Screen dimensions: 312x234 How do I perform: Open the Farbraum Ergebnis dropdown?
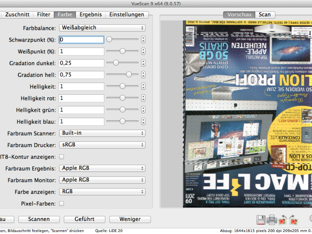[102, 168]
